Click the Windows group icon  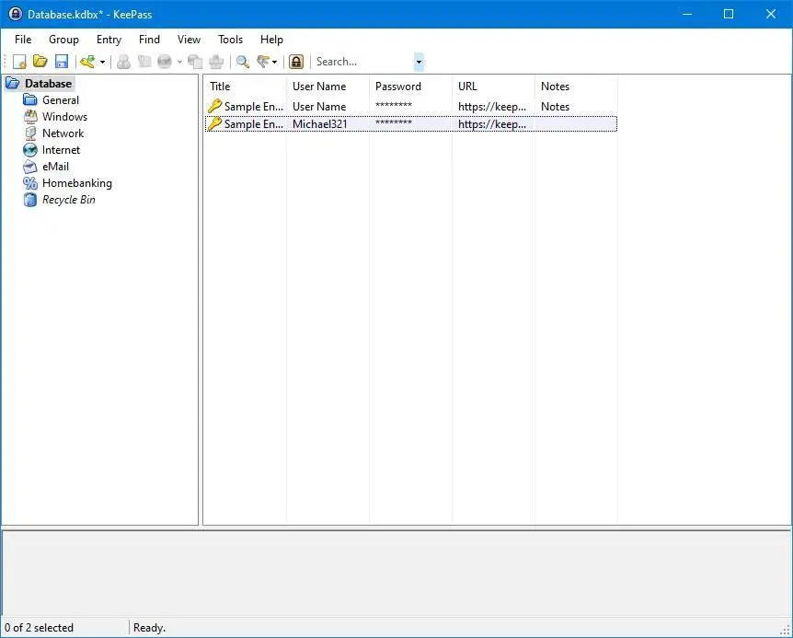point(30,117)
